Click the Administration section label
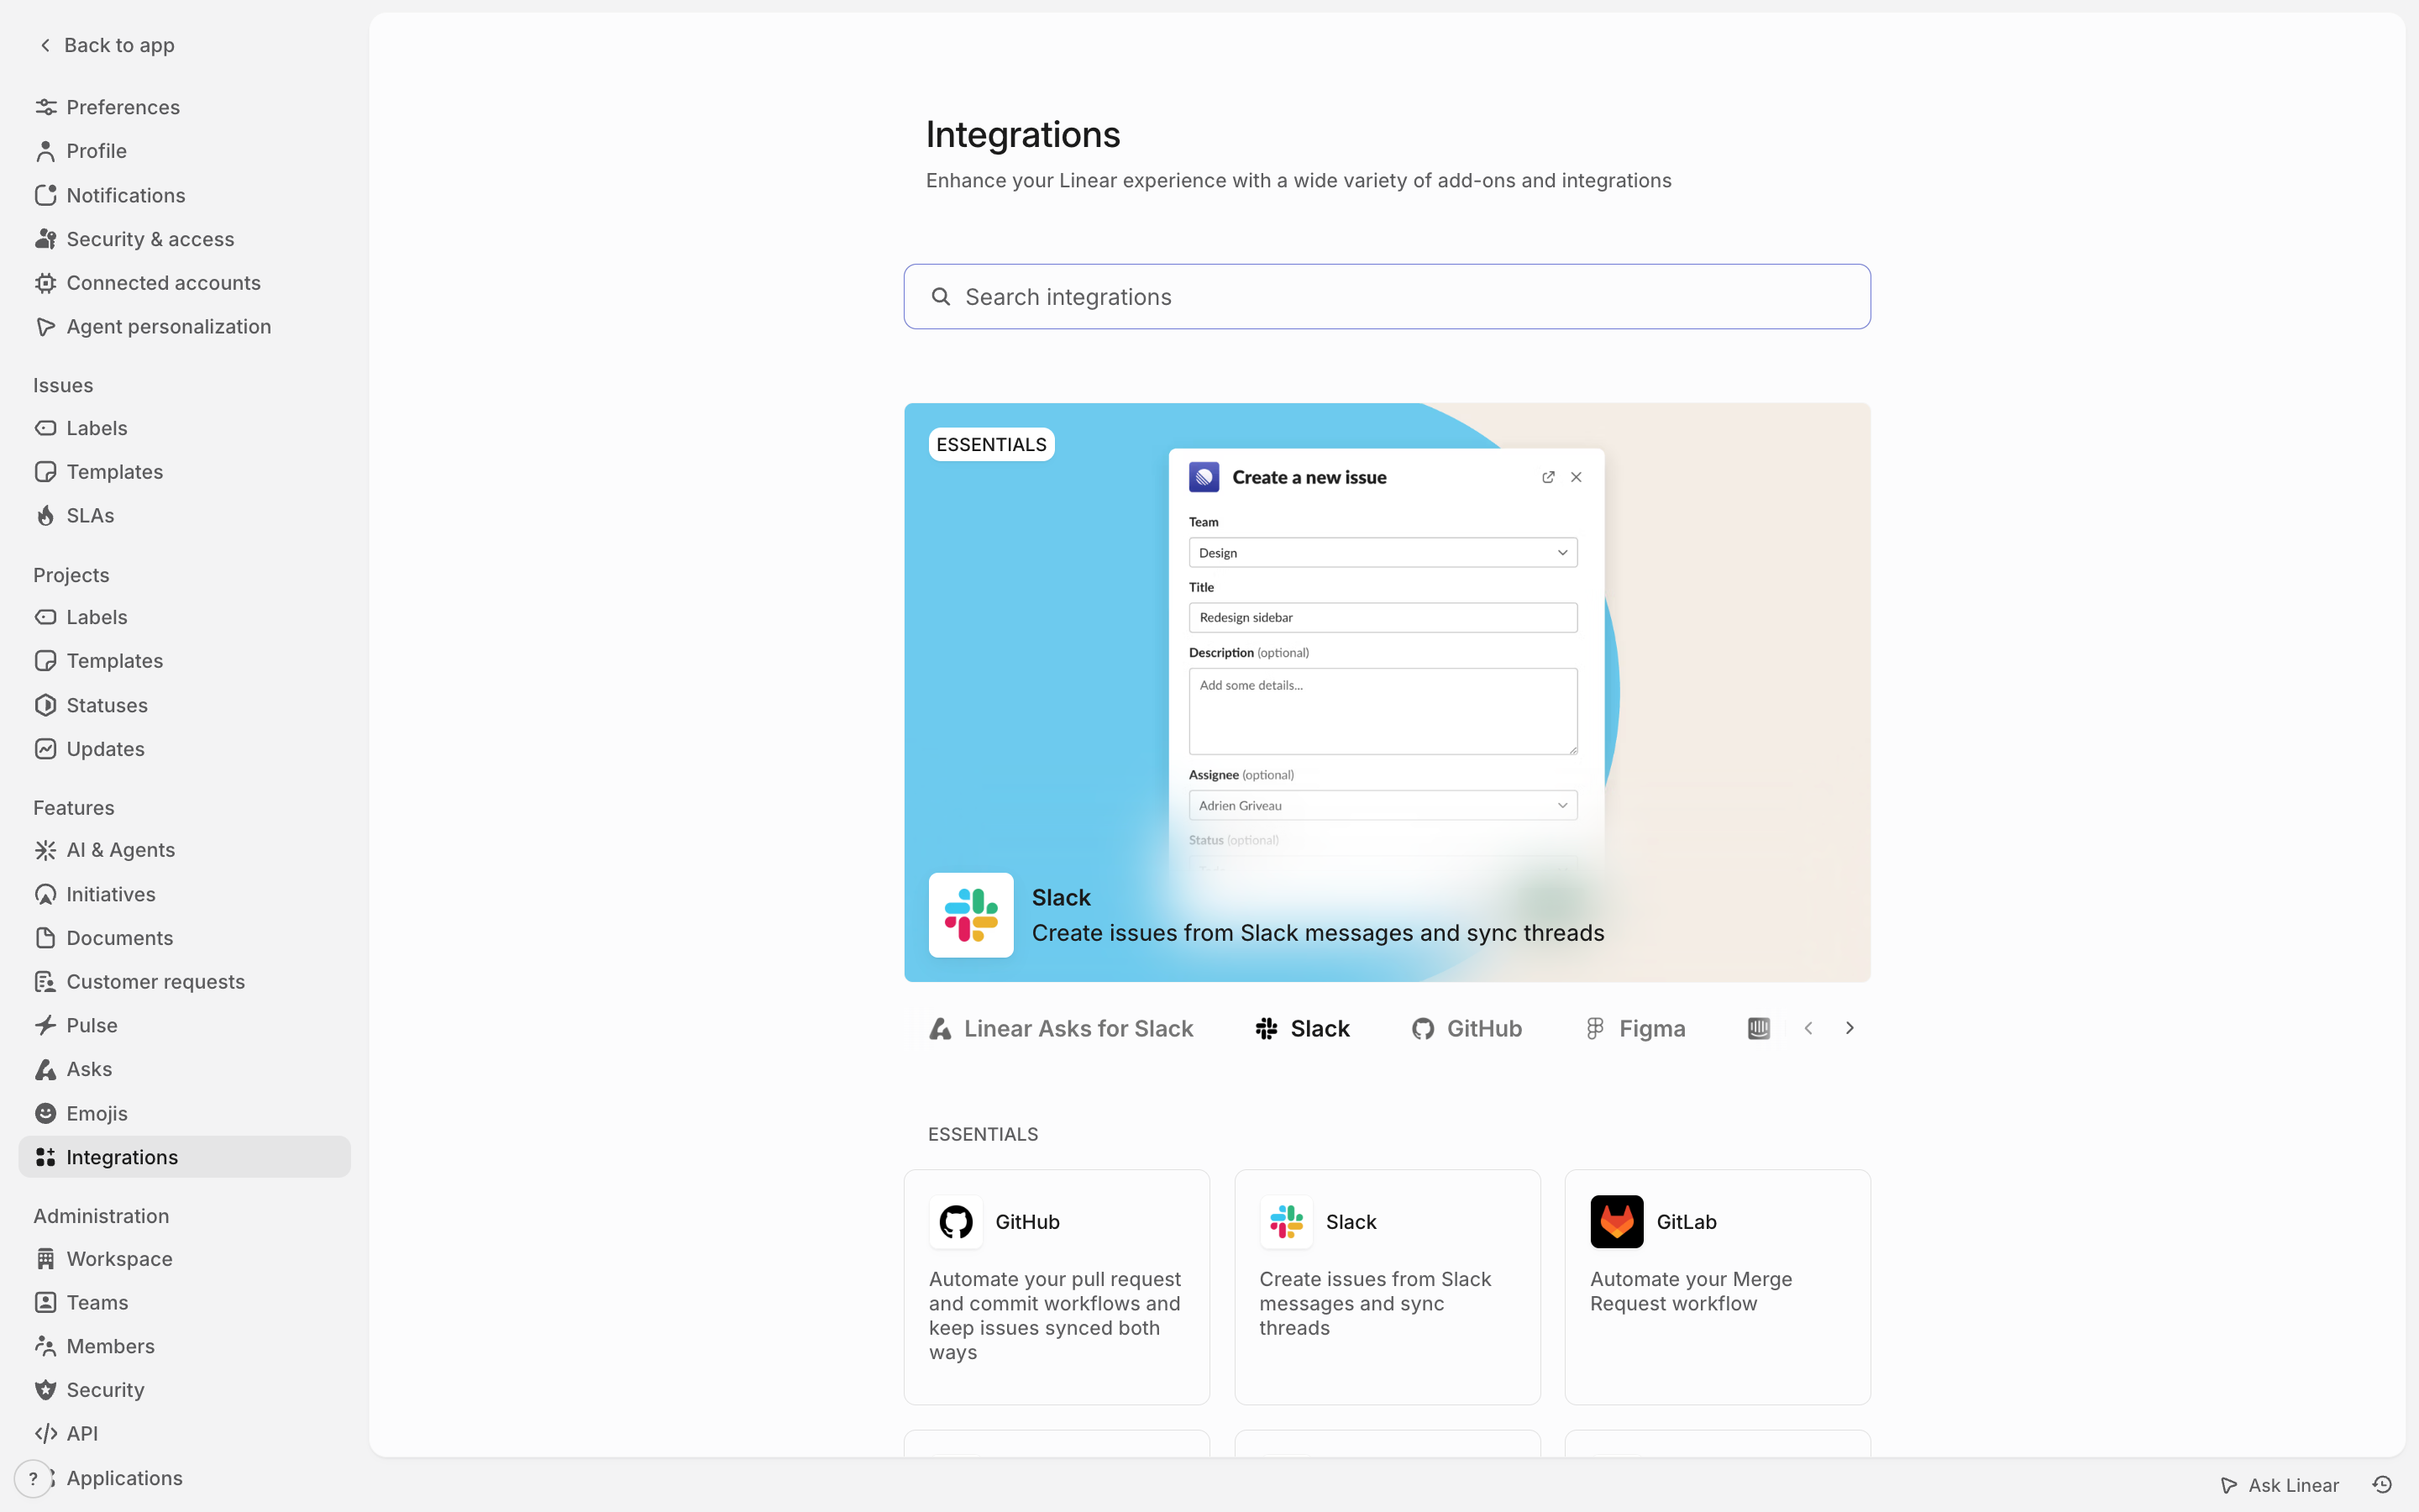Image resolution: width=2419 pixels, height=1512 pixels. (x=101, y=1216)
